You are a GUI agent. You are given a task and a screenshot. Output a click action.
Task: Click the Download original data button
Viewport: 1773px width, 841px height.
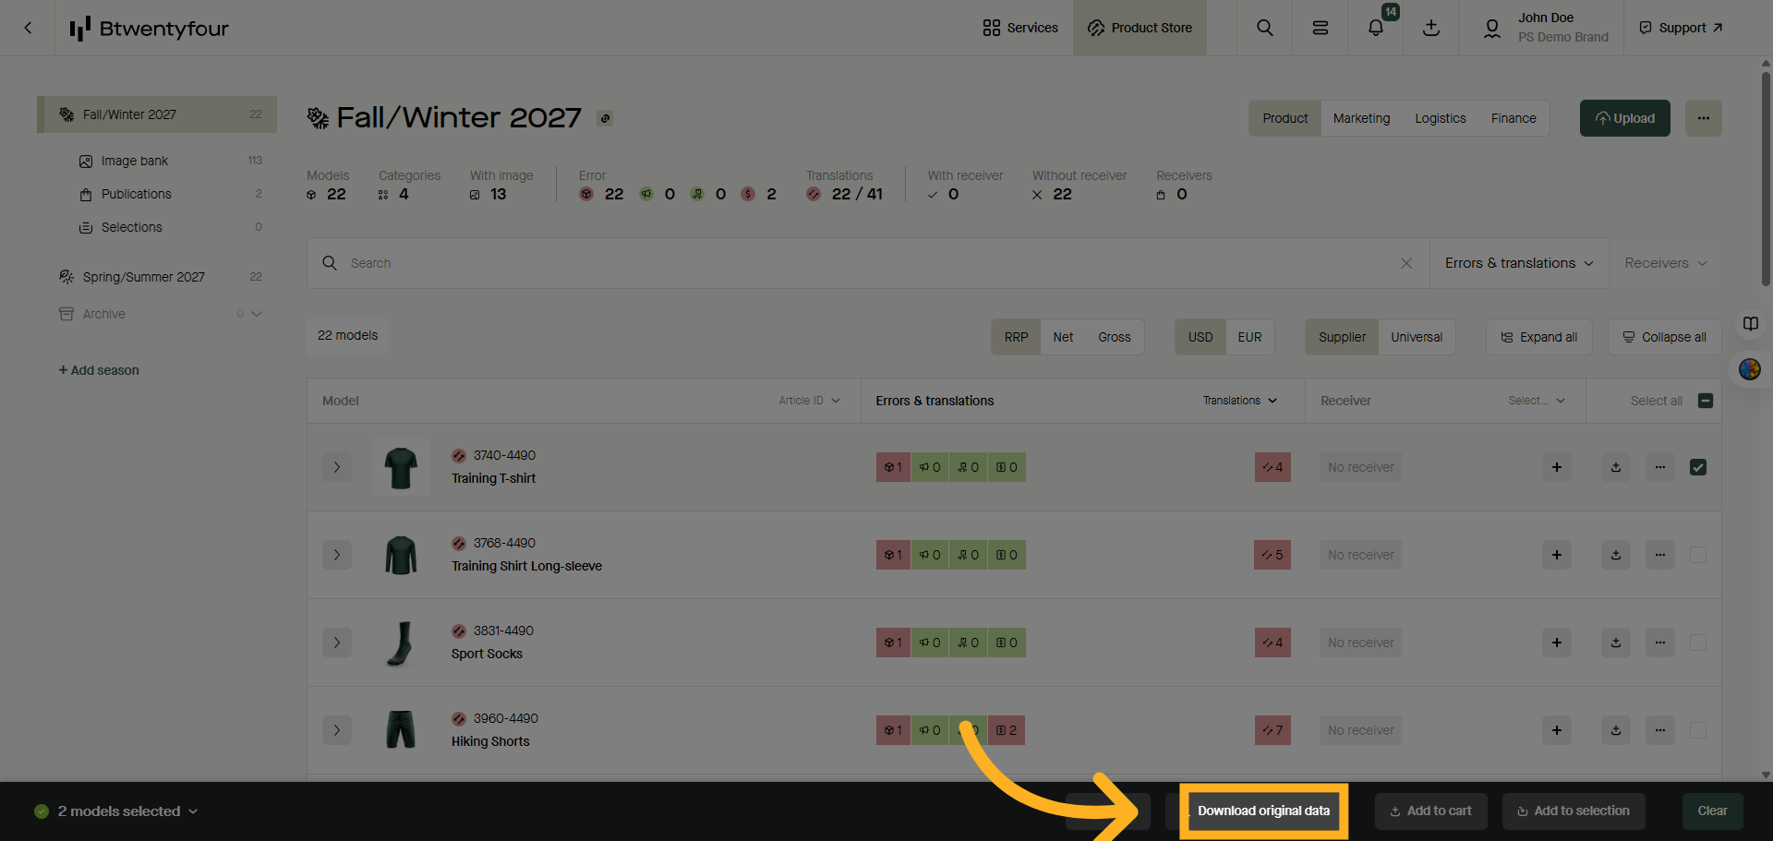point(1263,811)
